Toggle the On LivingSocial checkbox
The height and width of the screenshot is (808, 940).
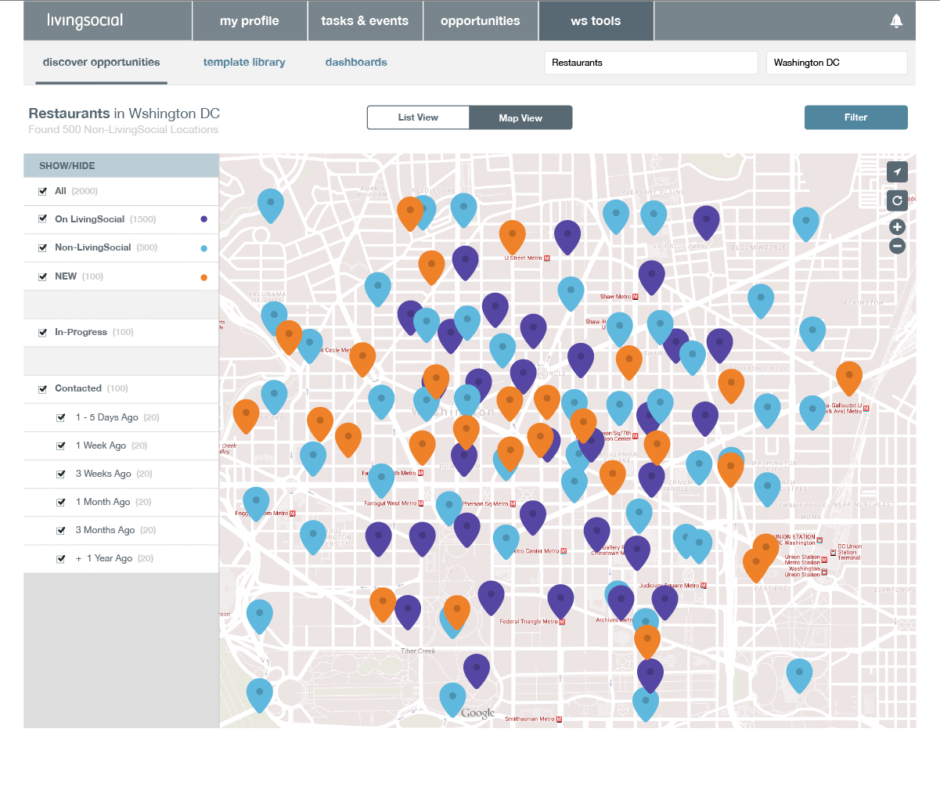43,219
